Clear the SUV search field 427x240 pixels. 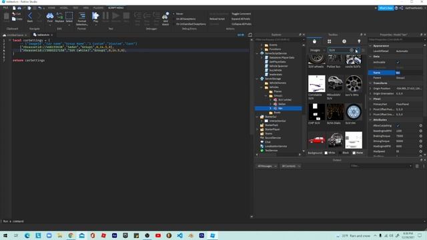(x=352, y=50)
